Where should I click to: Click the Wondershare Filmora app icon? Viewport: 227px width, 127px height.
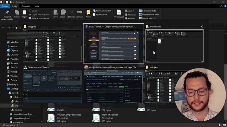pyautogui.click(x=25, y=67)
